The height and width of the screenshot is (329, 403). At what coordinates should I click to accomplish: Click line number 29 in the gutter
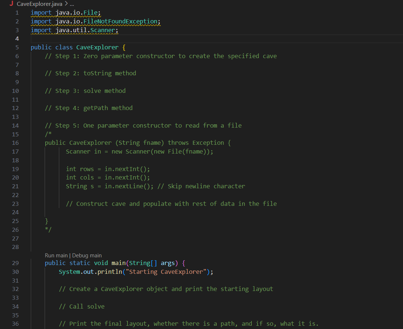[x=15, y=263]
